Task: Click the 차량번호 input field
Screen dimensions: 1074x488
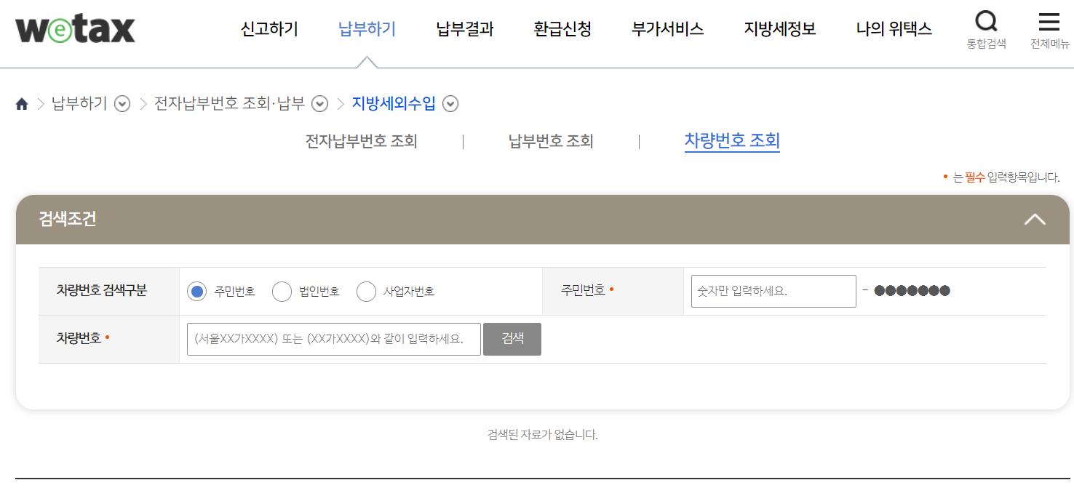Action: [x=333, y=339]
